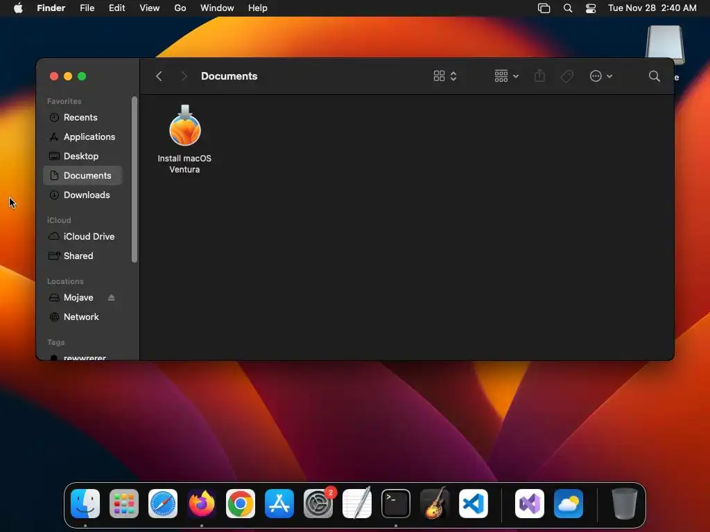
Task: Open the App Store from the Dock
Action: click(x=279, y=504)
